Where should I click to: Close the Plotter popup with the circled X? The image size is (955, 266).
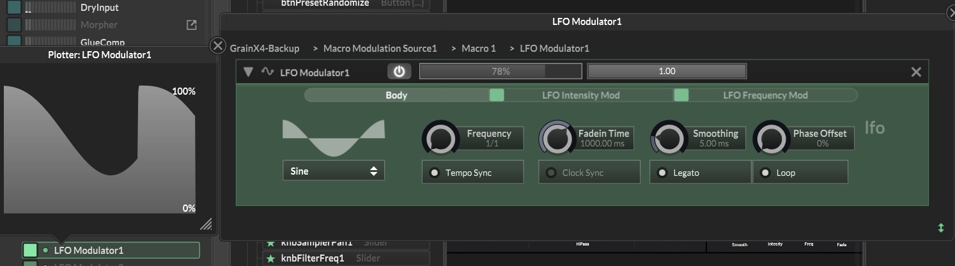(218, 45)
